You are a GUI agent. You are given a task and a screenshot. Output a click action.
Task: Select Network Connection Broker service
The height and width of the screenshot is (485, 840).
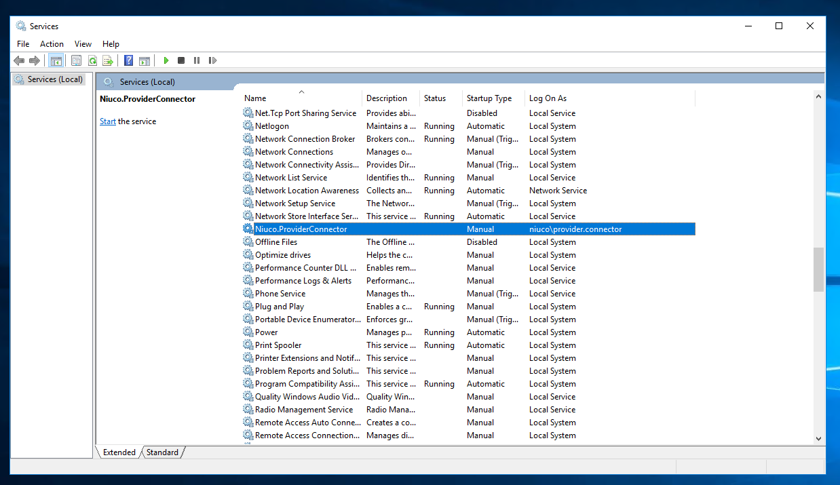[468, 139]
